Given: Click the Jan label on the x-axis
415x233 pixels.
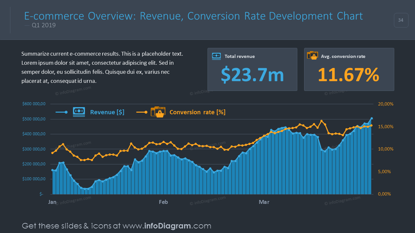Looking at the screenshot, I should pos(52,202).
